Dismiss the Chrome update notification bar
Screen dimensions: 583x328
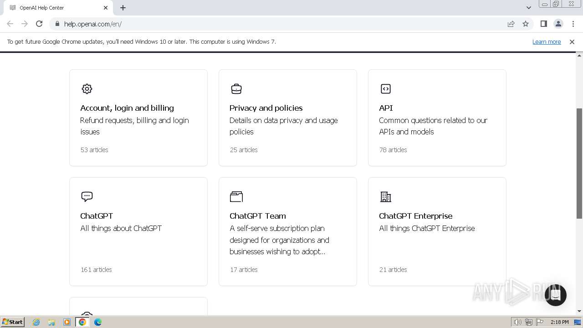572,41
